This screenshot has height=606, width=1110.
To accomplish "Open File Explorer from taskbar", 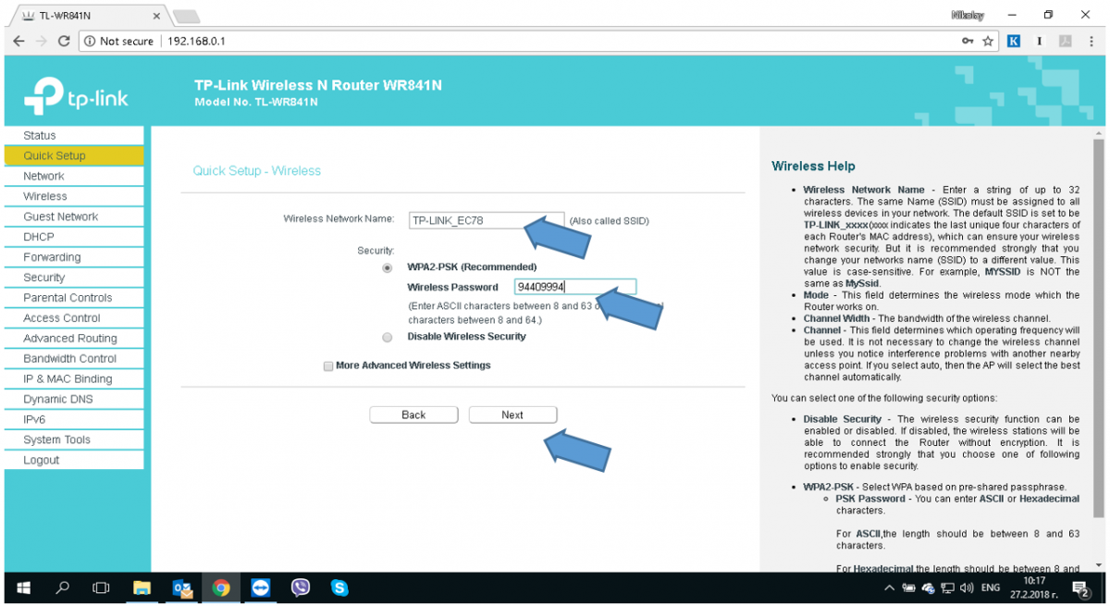I will click(142, 587).
